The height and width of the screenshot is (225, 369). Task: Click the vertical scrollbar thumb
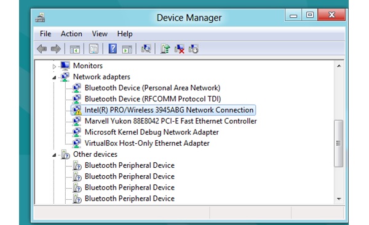339,143
